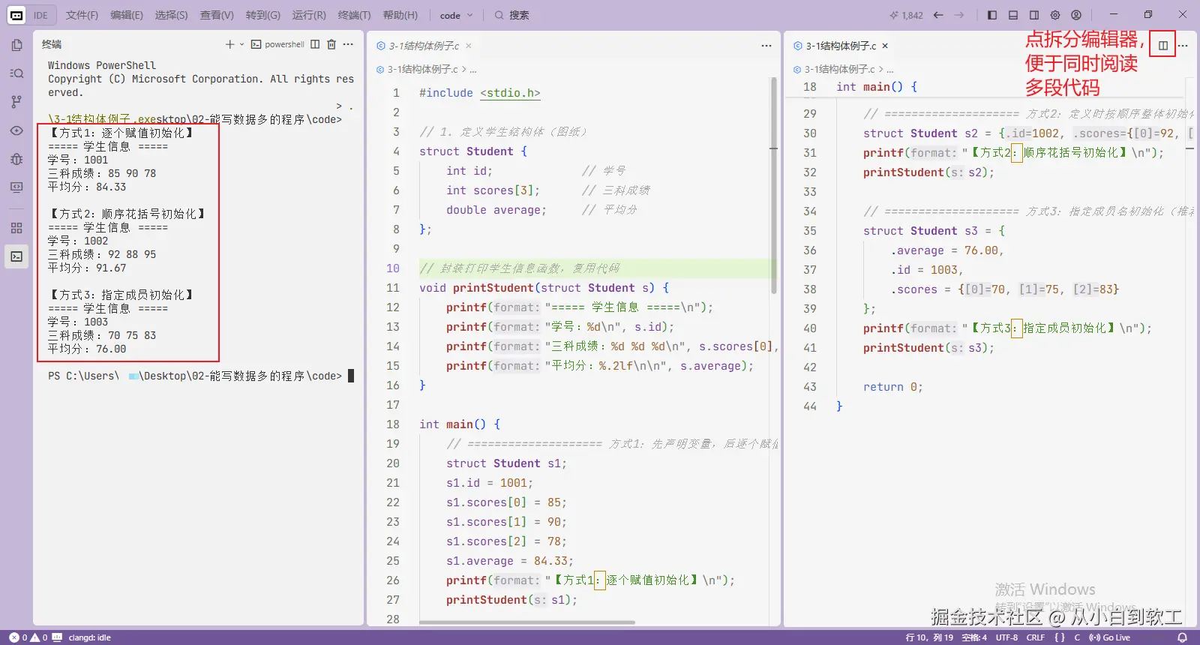The height and width of the screenshot is (645, 1200).
Task: Select the middle 3-1结构体例子.c tab
Action: (424, 46)
